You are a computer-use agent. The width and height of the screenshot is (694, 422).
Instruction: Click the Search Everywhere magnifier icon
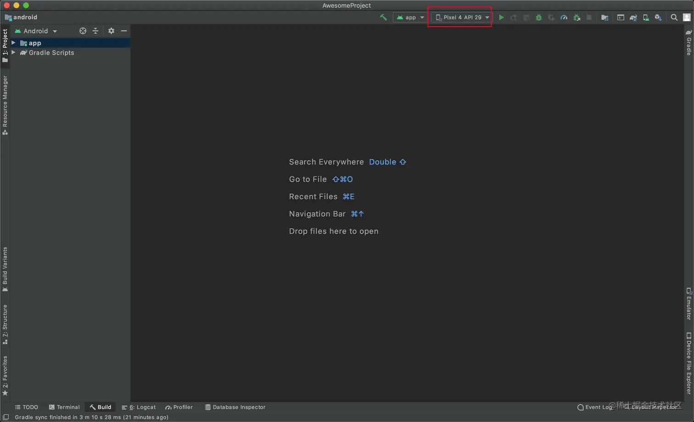pyautogui.click(x=674, y=17)
